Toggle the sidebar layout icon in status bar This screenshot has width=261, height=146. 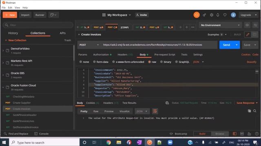point(234,134)
